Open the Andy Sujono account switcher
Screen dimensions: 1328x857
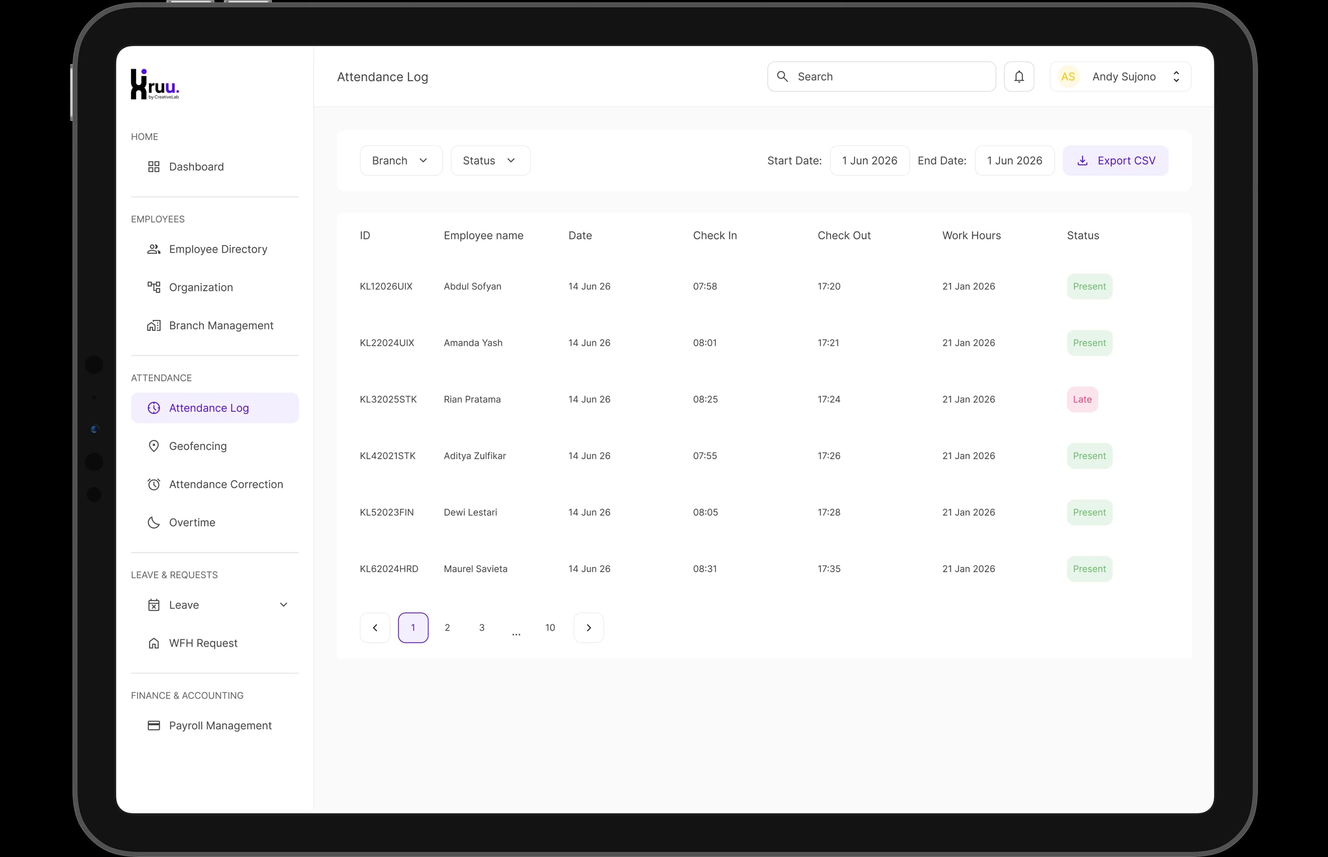coord(1120,77)
